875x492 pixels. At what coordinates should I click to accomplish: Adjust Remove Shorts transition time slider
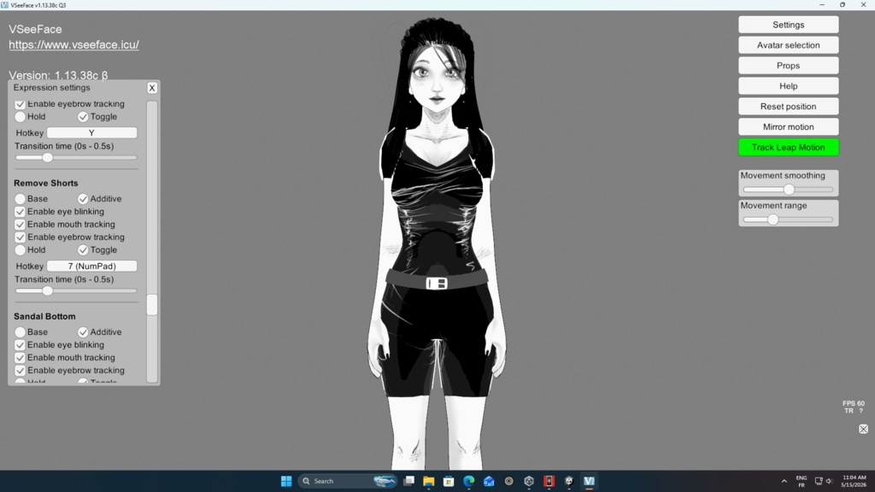tap(76, 290)
